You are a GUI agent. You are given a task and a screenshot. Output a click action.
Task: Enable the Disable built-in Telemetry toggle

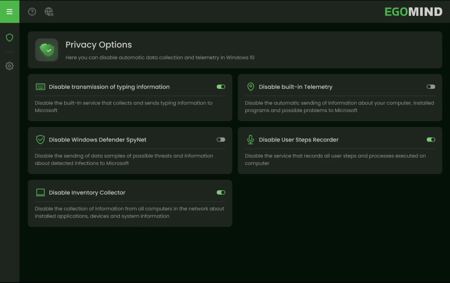pyautogui.click(x=431, y=87)
